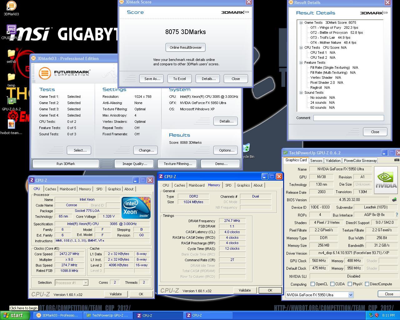
Task: Click the taskbar clock showing 8:11 PM
Action: coord(388,315)
